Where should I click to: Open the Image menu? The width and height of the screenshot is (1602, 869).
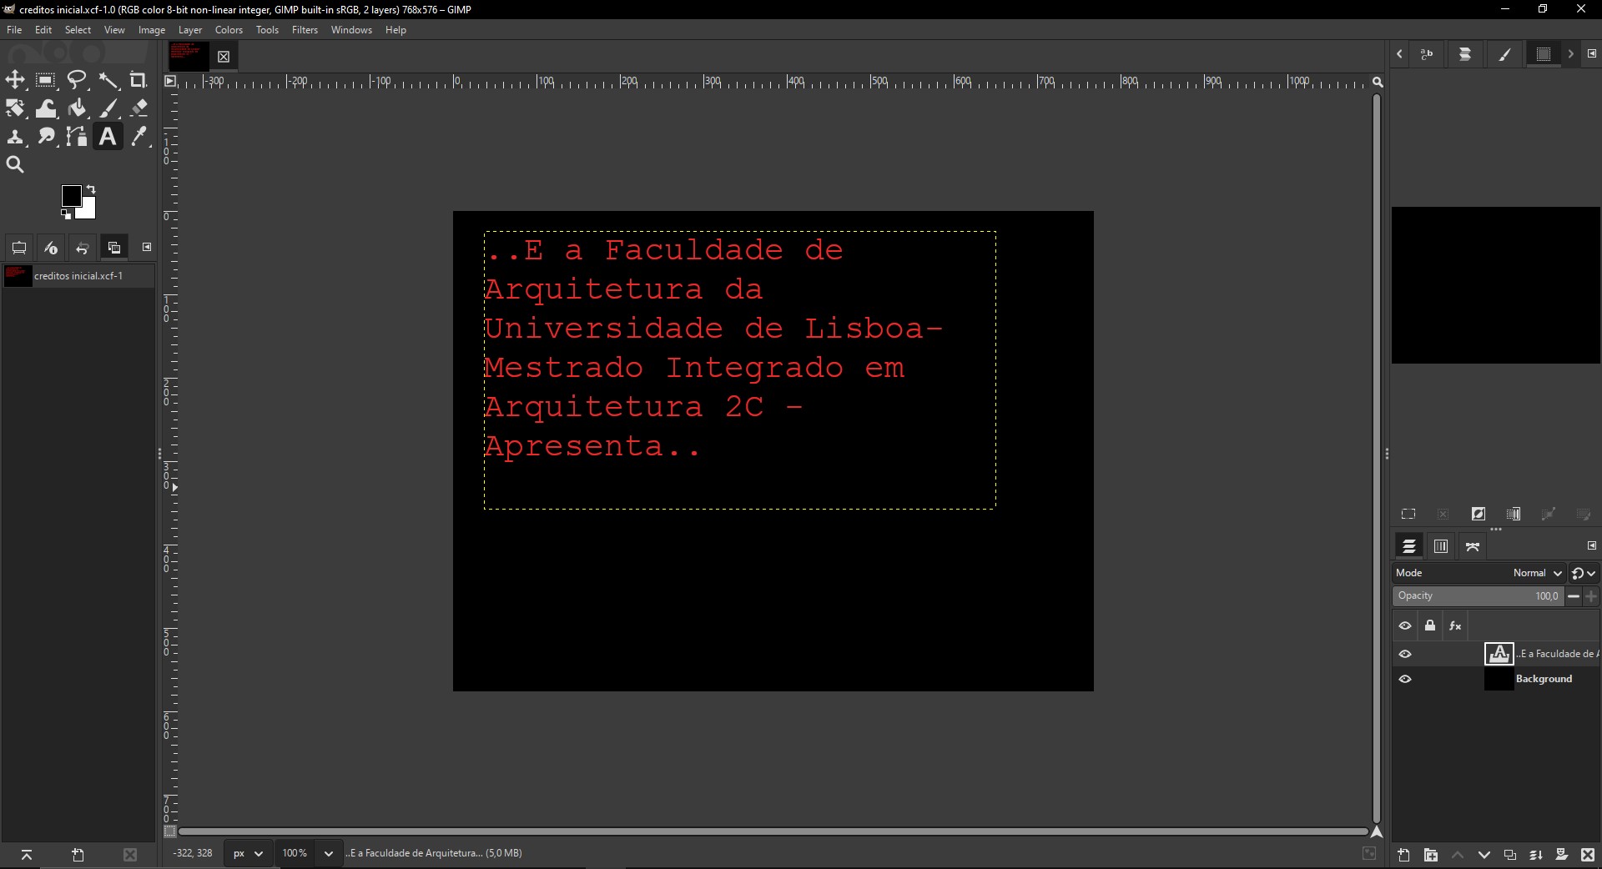151,30
